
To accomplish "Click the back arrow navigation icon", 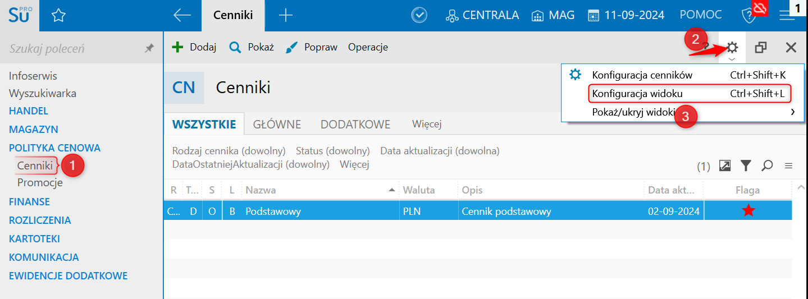I will pyautogui.click(x=182, y=16).
